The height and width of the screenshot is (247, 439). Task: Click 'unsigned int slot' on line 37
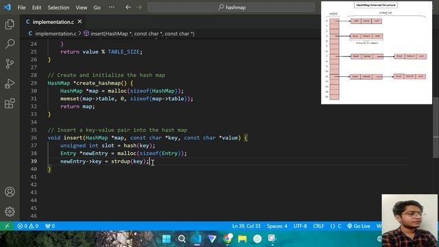[87, 145]
